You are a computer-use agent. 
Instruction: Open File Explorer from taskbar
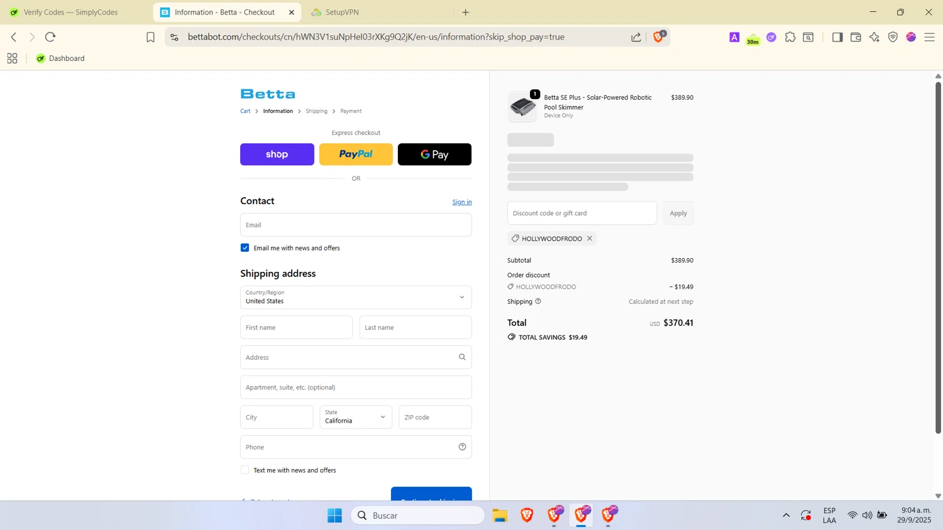500,516
